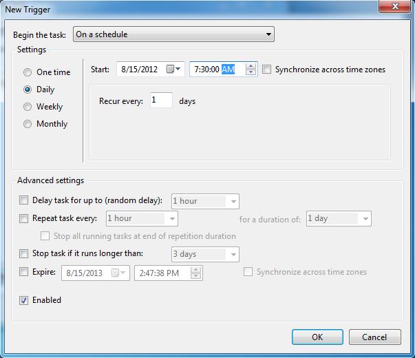The image size is (415, 358).
Task: Click the 2:47:38 PM expire time field
Action: click(169, 273)
